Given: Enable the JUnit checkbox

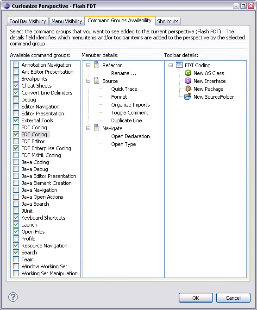Looking at the screenshot, I should [x=16, y=210].
